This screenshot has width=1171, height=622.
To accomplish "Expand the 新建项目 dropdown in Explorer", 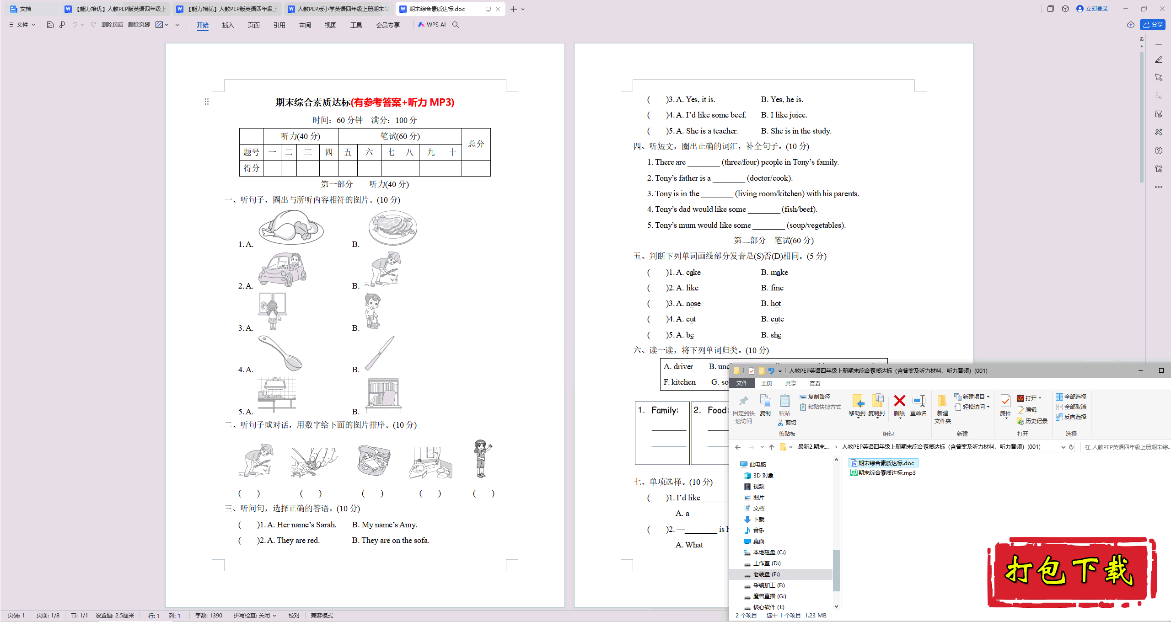I will (988, 397).
